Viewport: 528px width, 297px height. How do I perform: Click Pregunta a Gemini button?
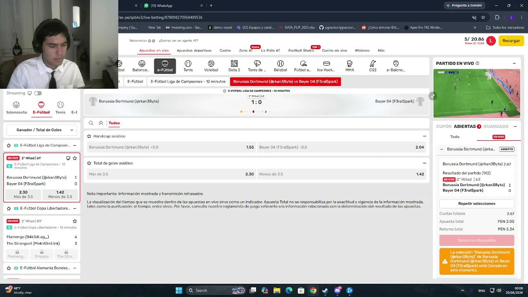[x=464, y=6]
